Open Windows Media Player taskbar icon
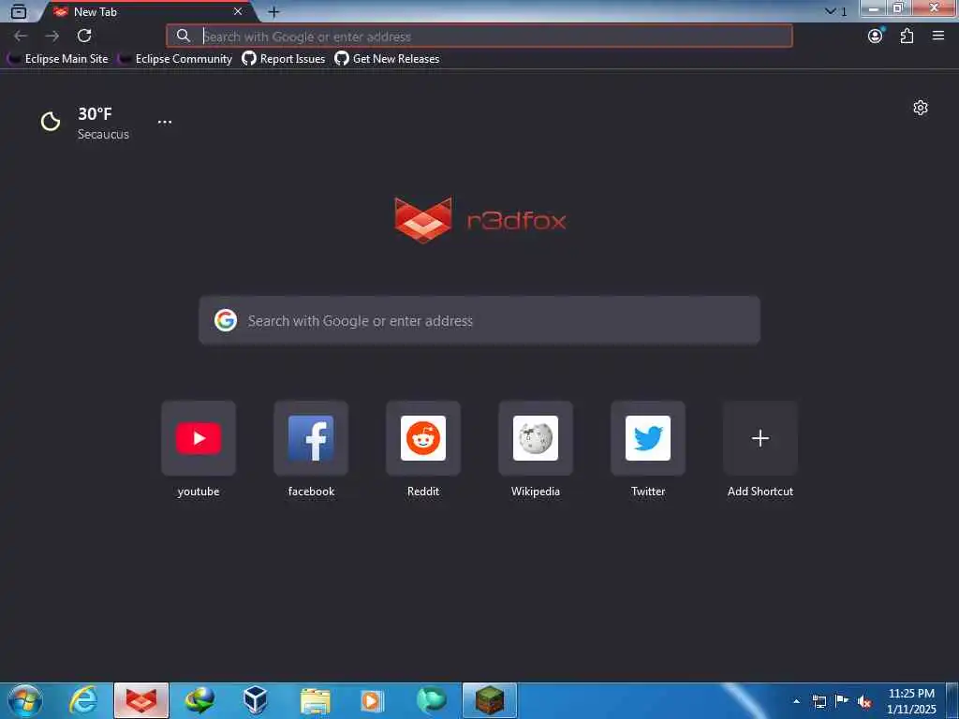959x719 pixels. 371,700
